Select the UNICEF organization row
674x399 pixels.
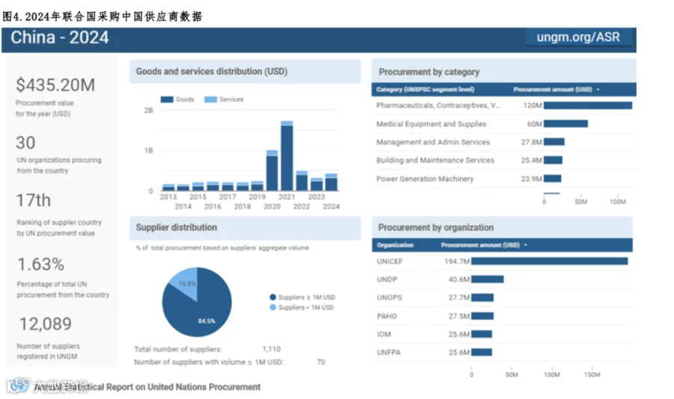pyautogui.click(x=502, y=261)
